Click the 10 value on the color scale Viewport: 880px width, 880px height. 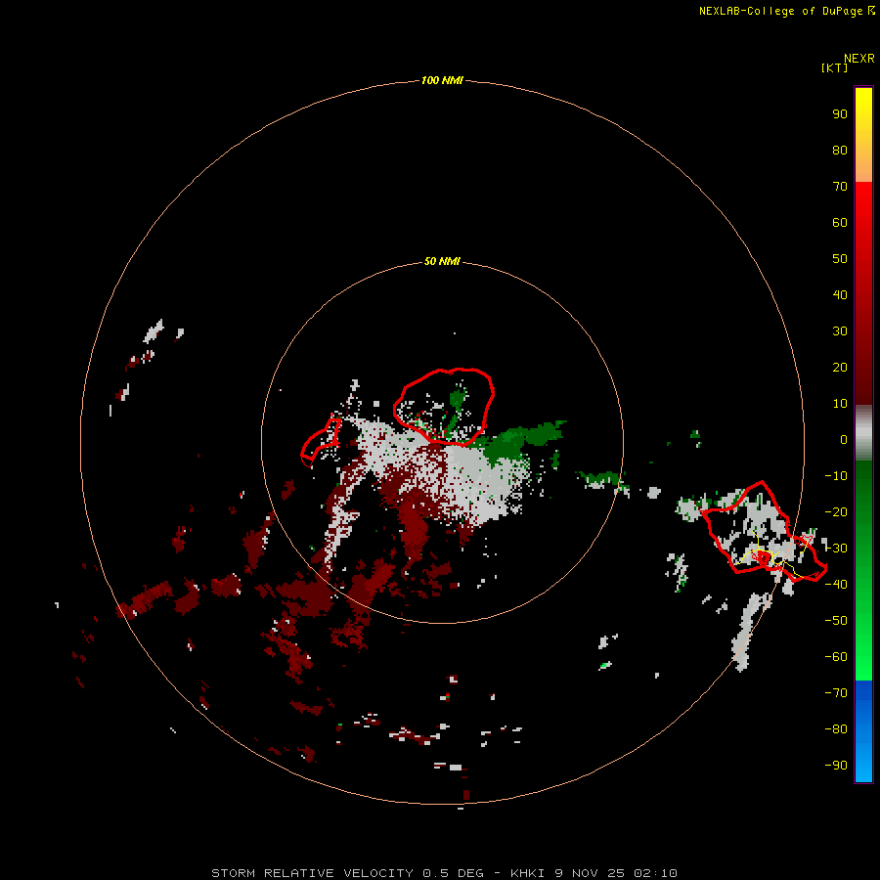840,404
